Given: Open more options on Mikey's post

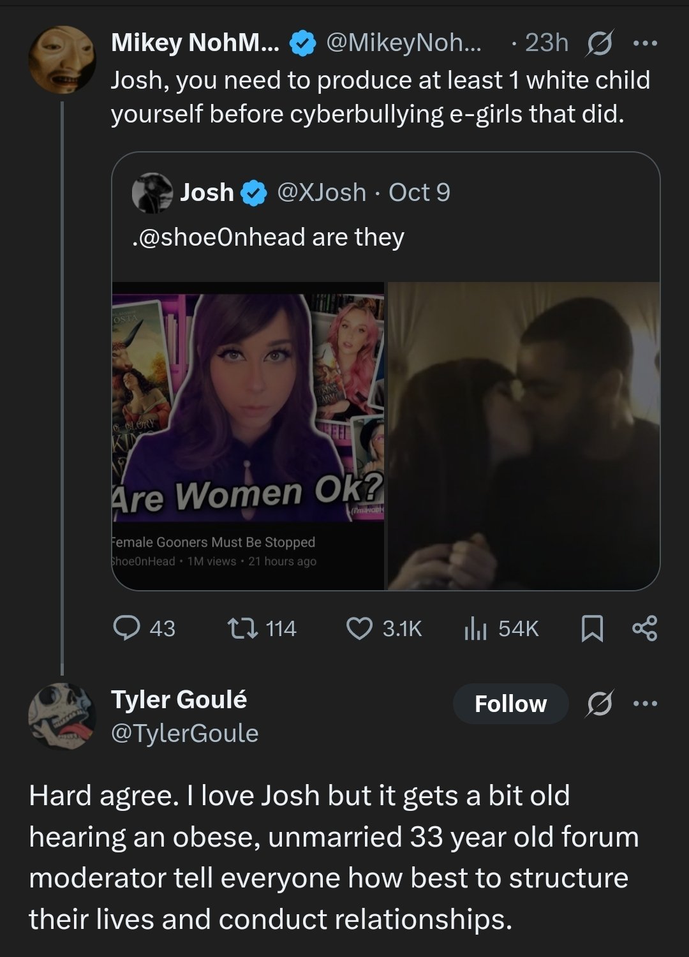Looking at the screenshot, I should coord(645,43).
